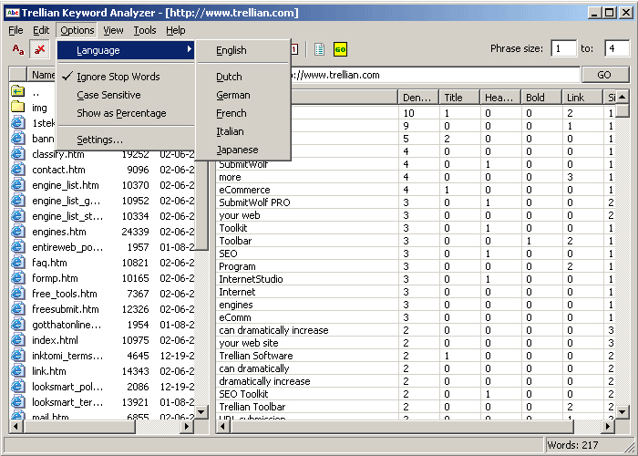Click the document report toolbar icon
Viewport: 638px width, 456px height.
[319, 49]
